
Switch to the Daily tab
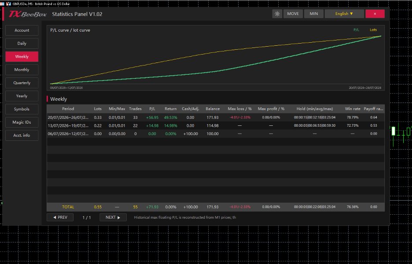point(22,44)
